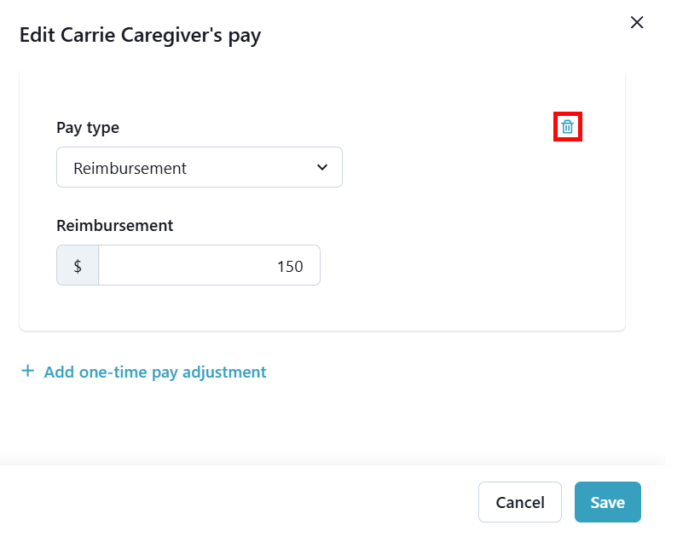Select the Reimbursement value in Pay type combo
This screenshot has height=537, width=677.
130,168
